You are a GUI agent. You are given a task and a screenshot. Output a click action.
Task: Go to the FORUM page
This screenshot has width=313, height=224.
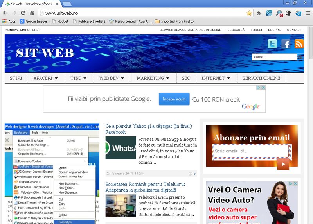[x=256, y=30]
